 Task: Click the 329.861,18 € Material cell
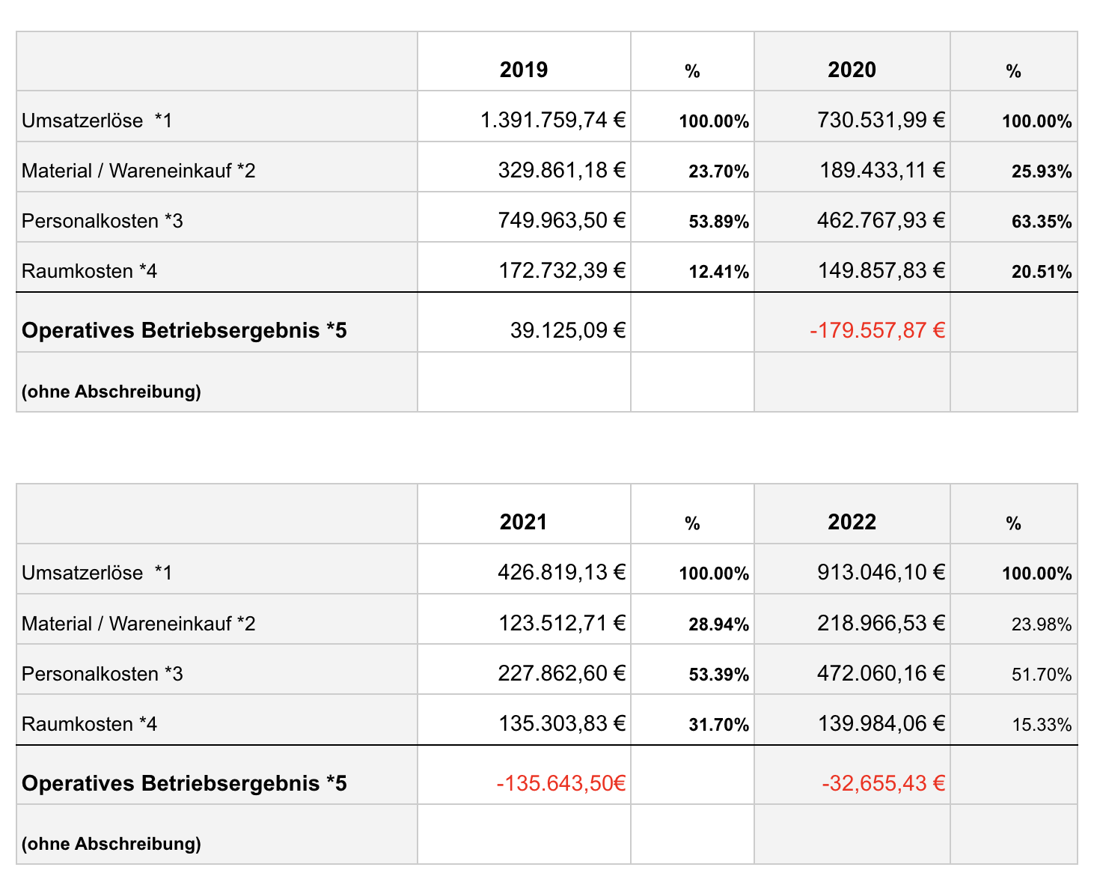(x=524, y=167)
